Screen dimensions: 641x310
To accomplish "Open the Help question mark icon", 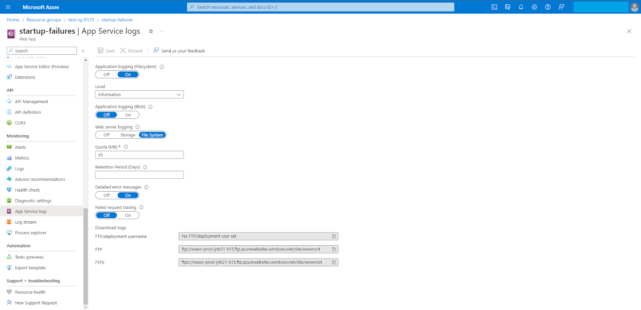I will point(548,7).
